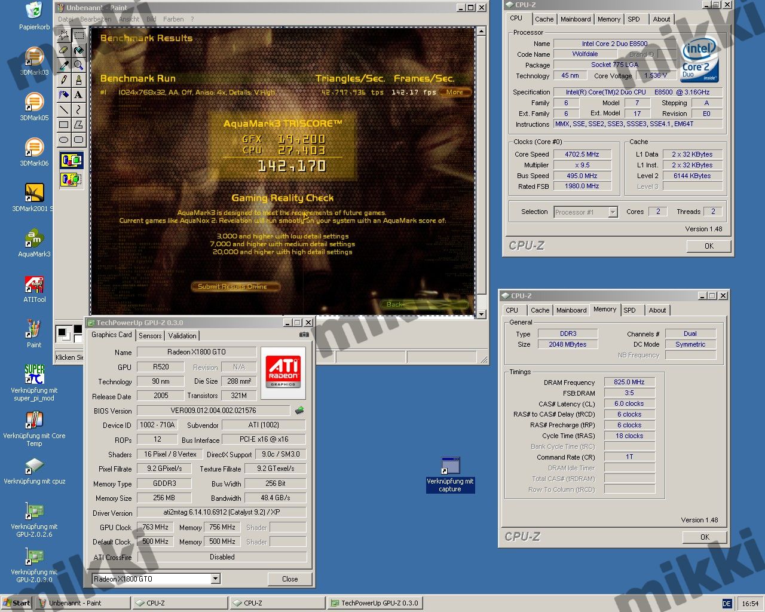
Task: Select the rectangular Select tool in Paint
Action: pos(79,35)
